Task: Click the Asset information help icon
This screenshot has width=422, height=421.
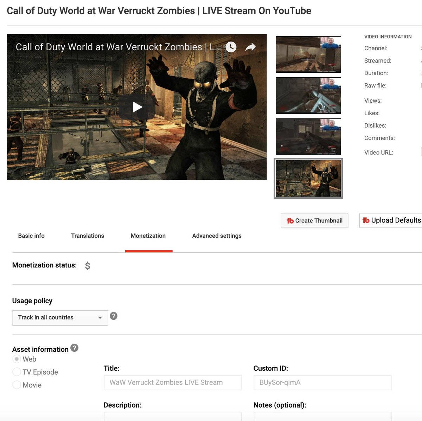Action: [x=74, y=348]
